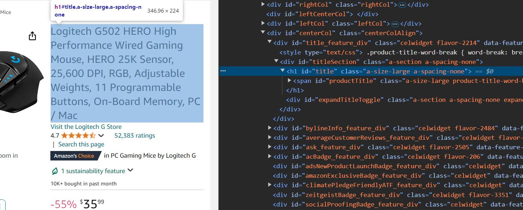Open the rating breakdown chevron after stars
The height and width of the screenshot is (210, 523).
(101, 136)
